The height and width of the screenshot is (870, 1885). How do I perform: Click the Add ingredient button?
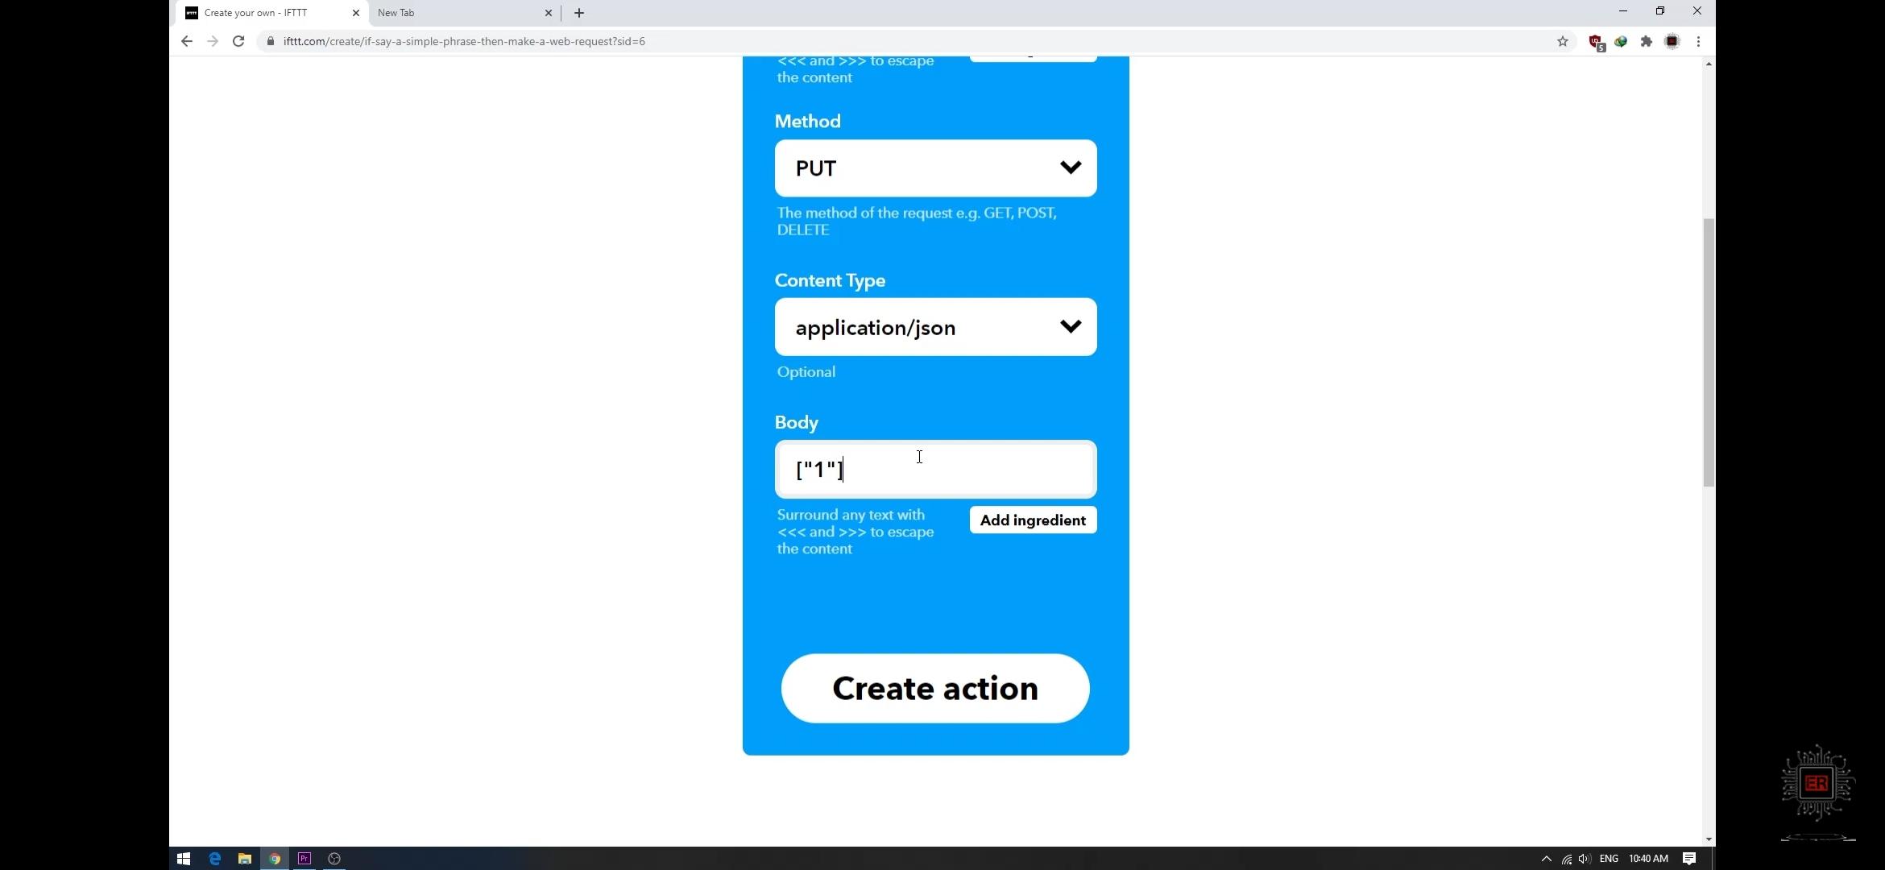click(1033, 519)
